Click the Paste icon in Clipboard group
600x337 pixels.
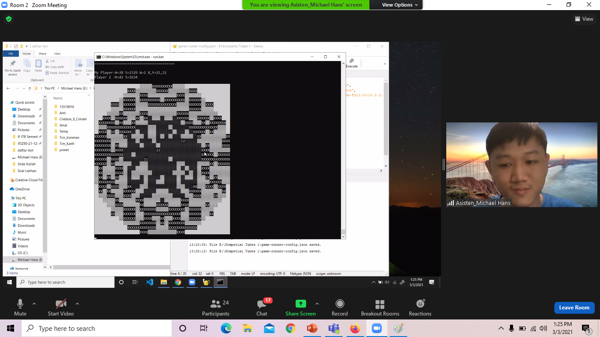tap(38, 66)
